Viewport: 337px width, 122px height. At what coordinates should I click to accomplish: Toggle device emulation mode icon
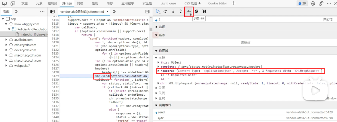point(13,3)
